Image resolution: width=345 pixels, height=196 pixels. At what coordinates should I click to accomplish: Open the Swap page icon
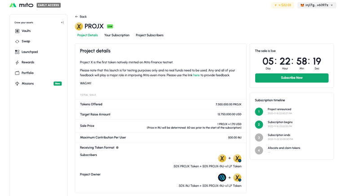(17, 41)
